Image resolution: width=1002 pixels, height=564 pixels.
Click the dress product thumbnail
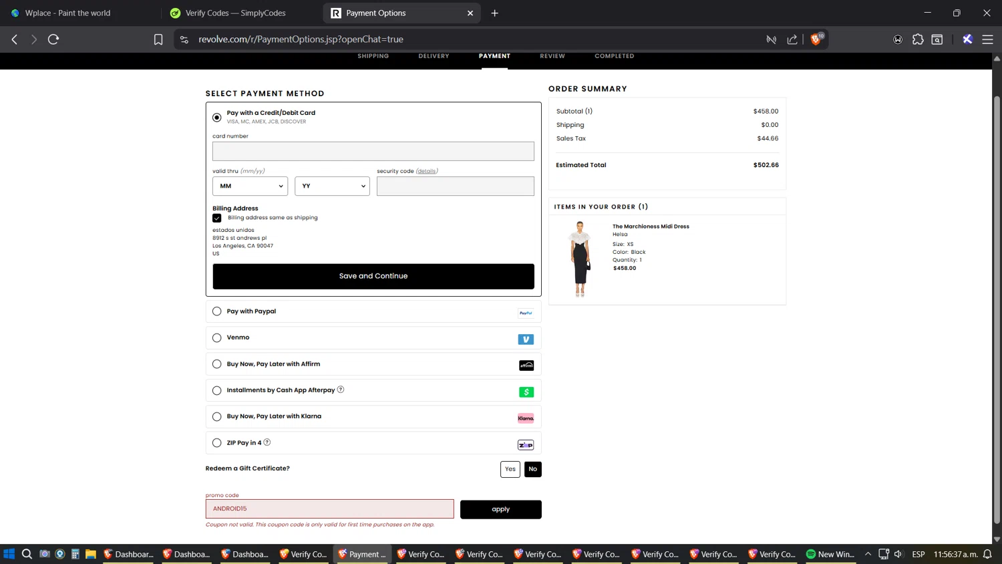click(580, 259)
